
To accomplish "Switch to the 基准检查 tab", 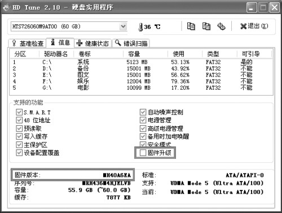I will click(x=28, y=43).
